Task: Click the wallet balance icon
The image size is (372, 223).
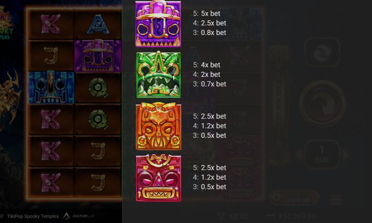Action: coord(270,216)
